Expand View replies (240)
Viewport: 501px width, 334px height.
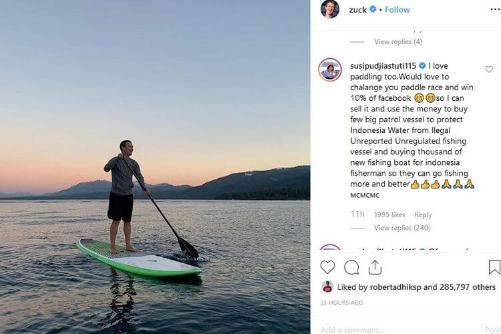click(402, 228)
